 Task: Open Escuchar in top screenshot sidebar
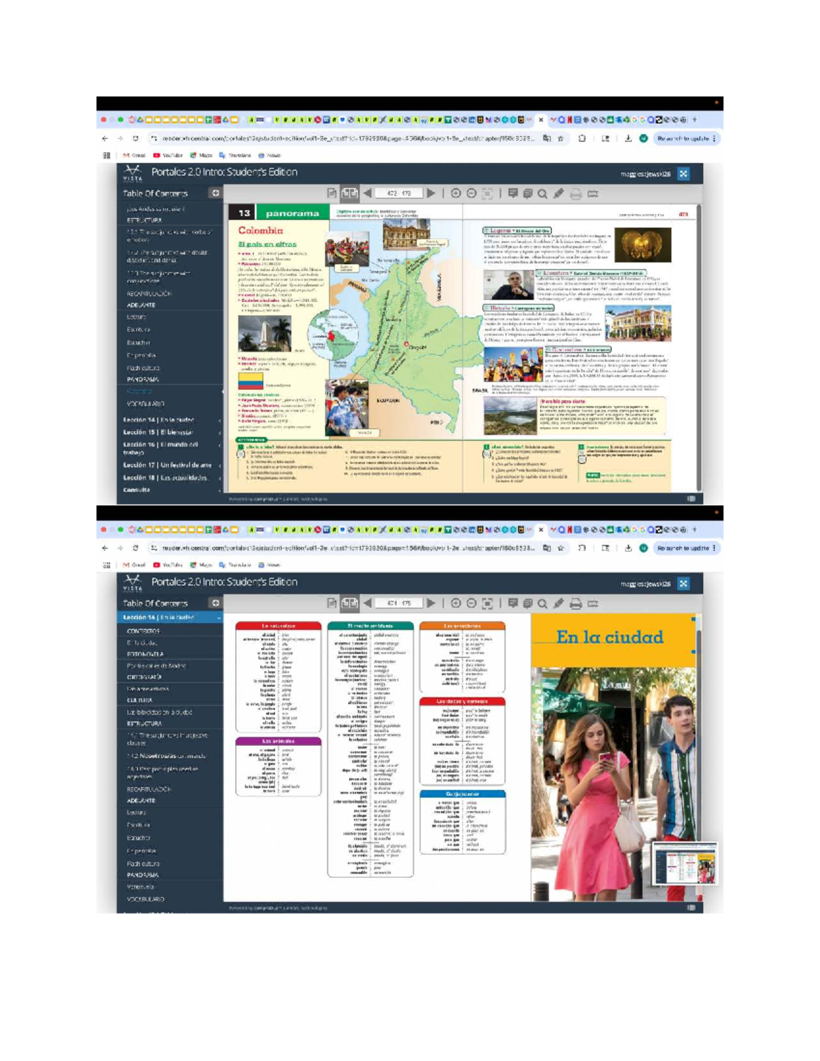coord(139,342)
